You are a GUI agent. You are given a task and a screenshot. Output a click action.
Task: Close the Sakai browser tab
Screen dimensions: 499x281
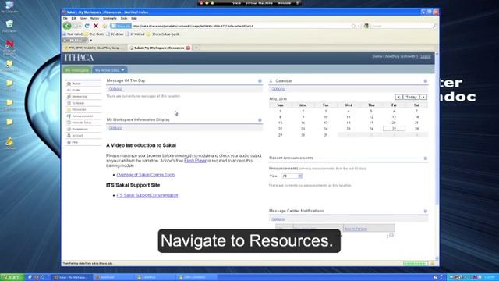[x=189, y=48]
